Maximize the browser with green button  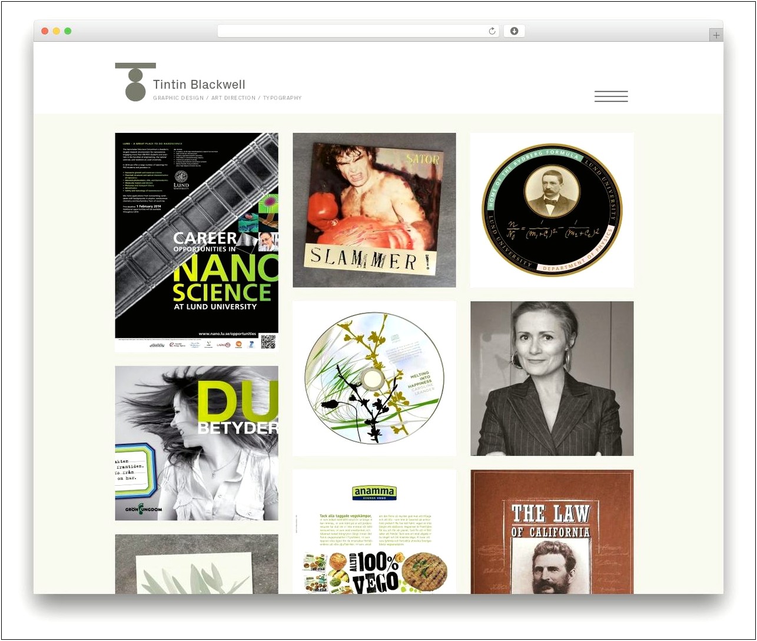pos(68,31)
